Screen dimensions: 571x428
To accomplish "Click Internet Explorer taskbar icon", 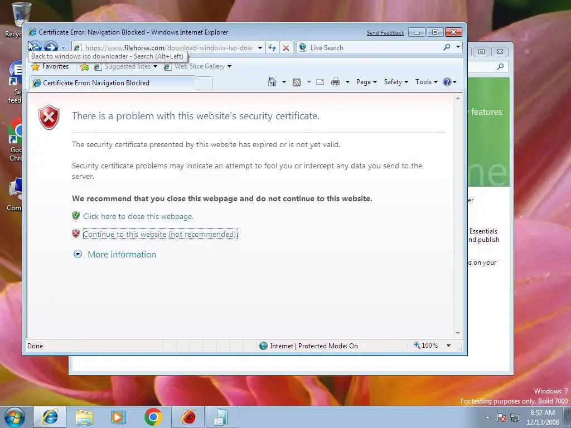I will tap(50, 417).
